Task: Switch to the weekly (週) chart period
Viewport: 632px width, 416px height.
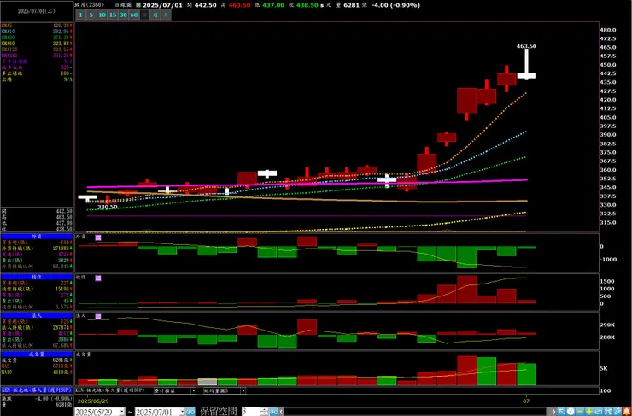Action: [155, 15]
